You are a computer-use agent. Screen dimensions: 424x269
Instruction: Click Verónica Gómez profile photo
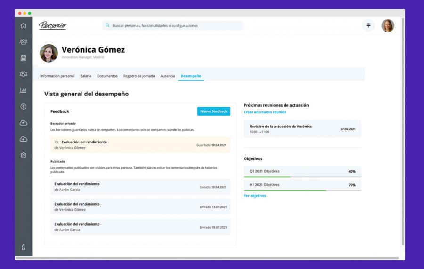point(49,53)
